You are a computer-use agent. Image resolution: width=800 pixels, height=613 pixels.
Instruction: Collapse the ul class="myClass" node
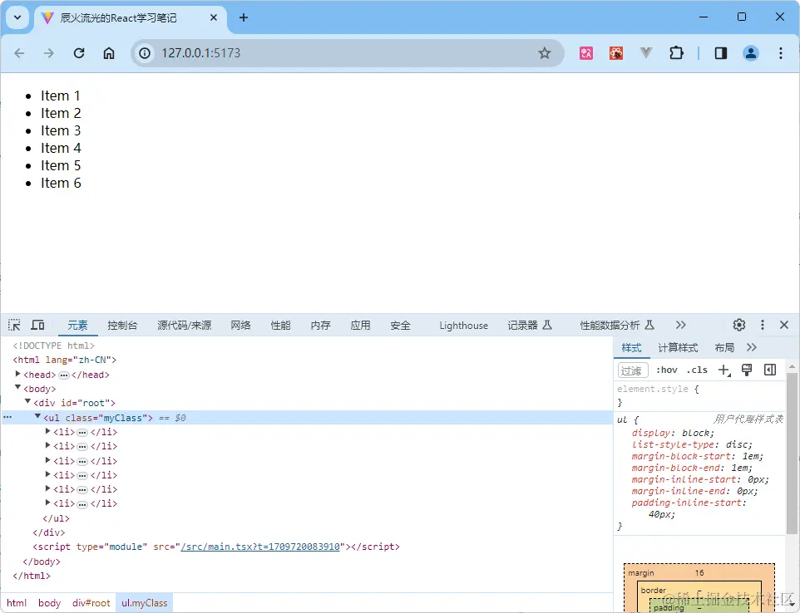(x=37, y=417)
